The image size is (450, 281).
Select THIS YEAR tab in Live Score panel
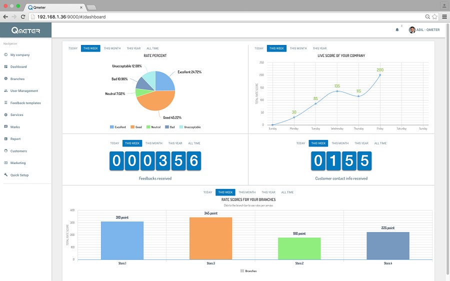[319, 48]
